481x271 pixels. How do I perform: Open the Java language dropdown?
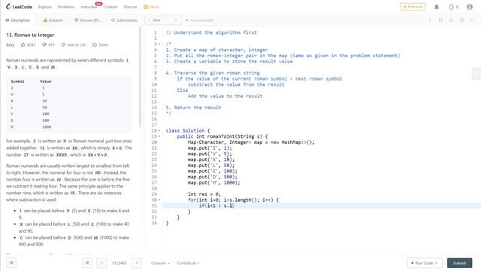[x=162, y=20]
